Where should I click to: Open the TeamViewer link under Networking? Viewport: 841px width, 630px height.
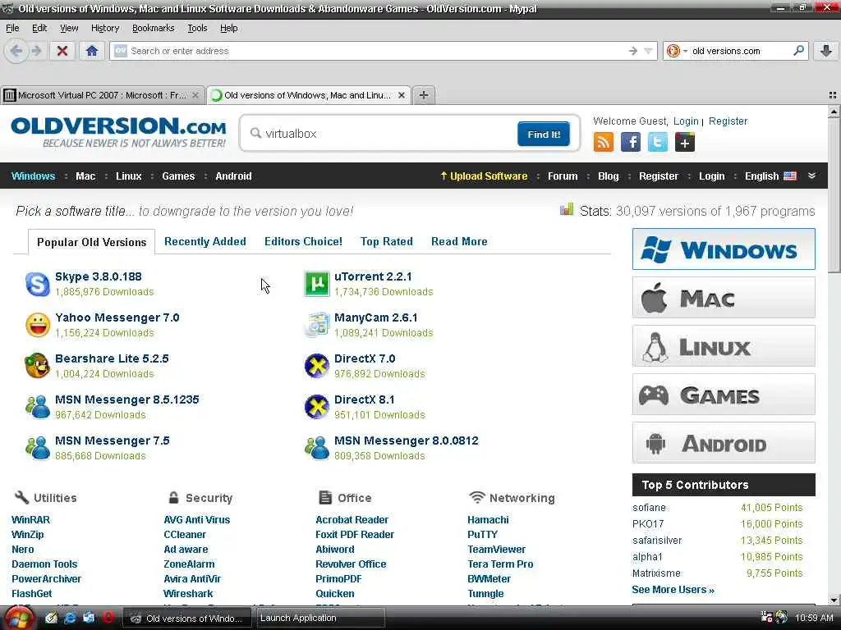pyautogui.click(x=497, y=549)
